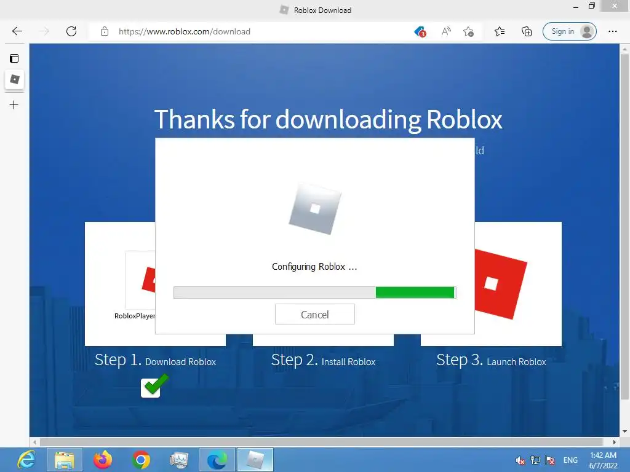
Task: Click the vertical scrollbar thumb
Action: (624, 227)
